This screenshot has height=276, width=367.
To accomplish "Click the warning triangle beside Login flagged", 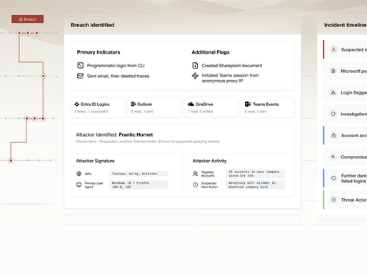I will click(333, 92).
